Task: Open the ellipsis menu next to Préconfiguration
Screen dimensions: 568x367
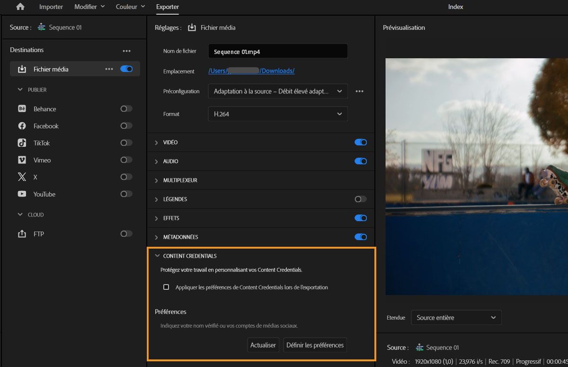Action: click(x=359, y=91)
